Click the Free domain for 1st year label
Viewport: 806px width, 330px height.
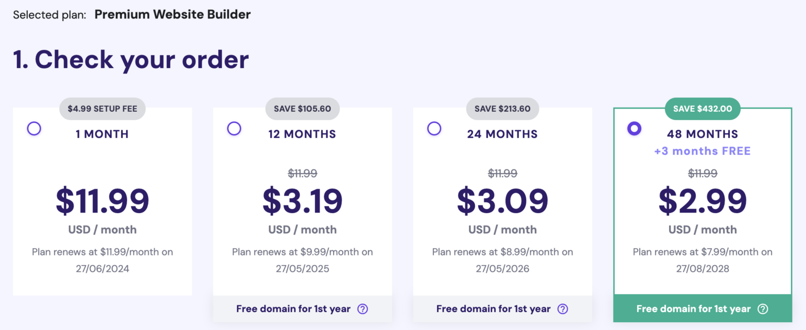[x=293, y=308]
